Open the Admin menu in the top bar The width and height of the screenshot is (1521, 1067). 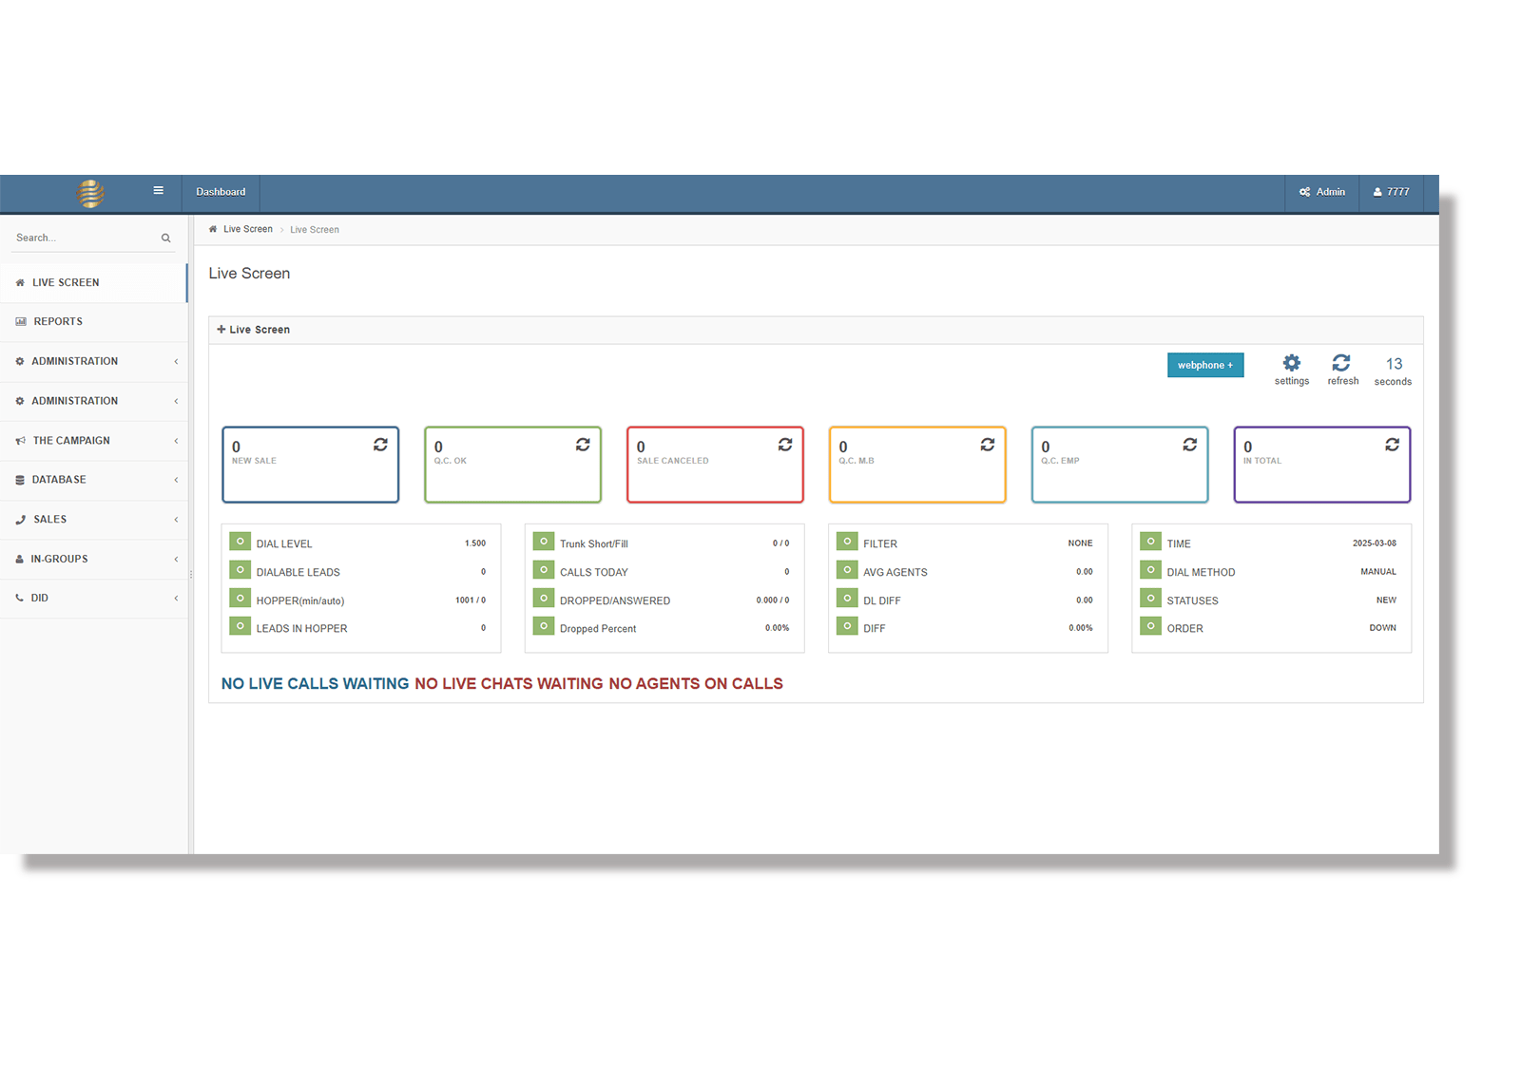[1321, 192]
